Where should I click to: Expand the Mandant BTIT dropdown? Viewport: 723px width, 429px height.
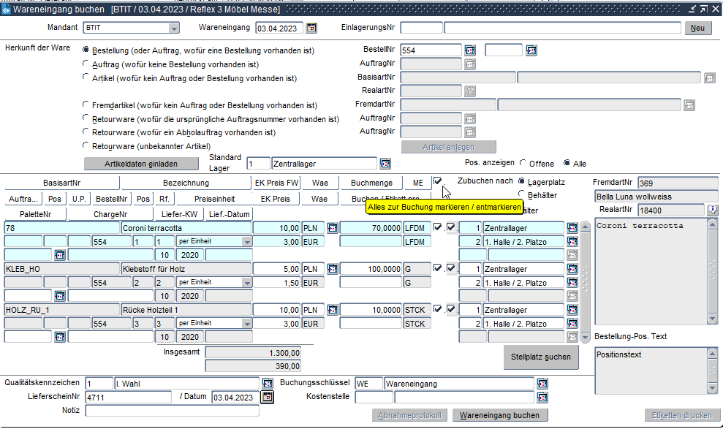(174, 29)
